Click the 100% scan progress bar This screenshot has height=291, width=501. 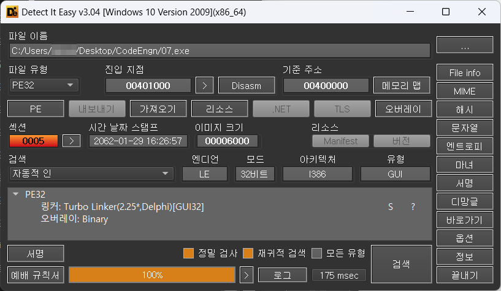[x=152, y=275]
